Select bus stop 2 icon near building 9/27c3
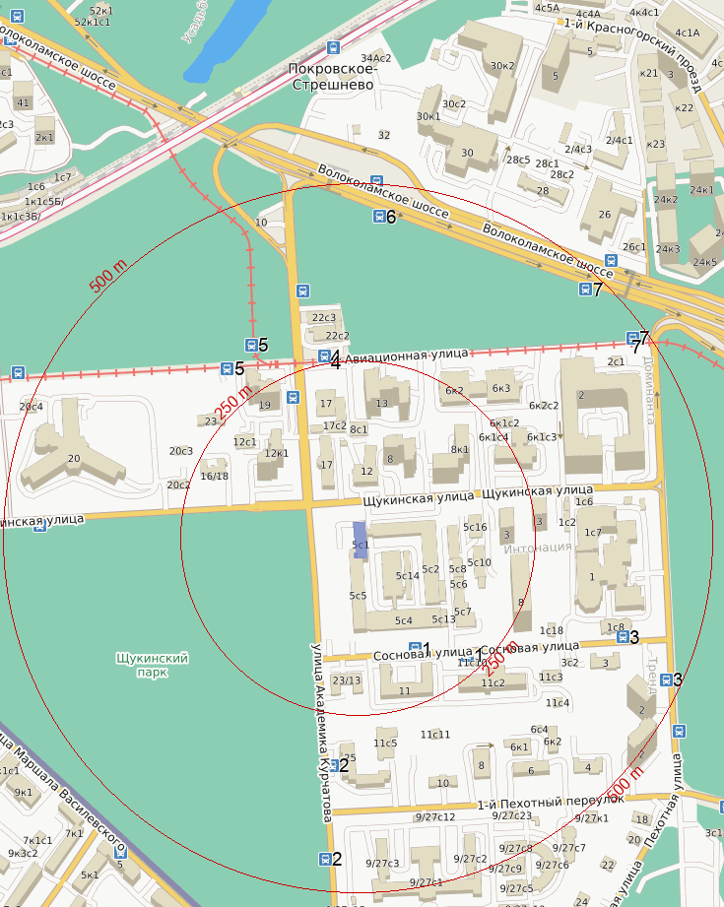724x907 pixels. tap(325, 859)
